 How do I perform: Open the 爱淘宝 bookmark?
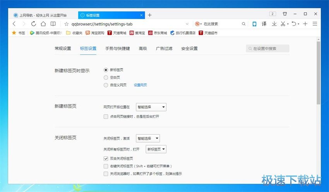point(137,33)
